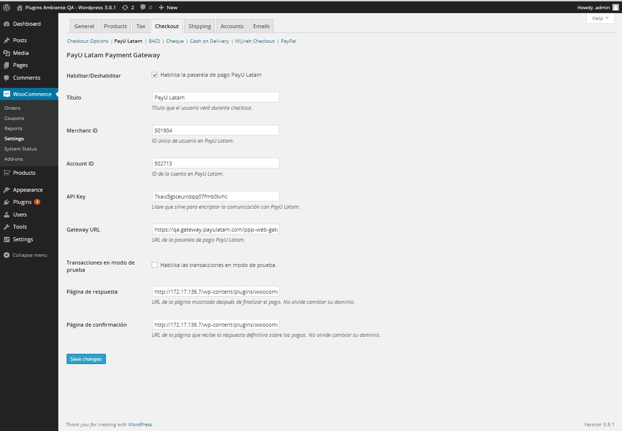Switch to the Tax tab
Image resolution: width=622 pixels, height=431 pixels.
coord(141,26)
